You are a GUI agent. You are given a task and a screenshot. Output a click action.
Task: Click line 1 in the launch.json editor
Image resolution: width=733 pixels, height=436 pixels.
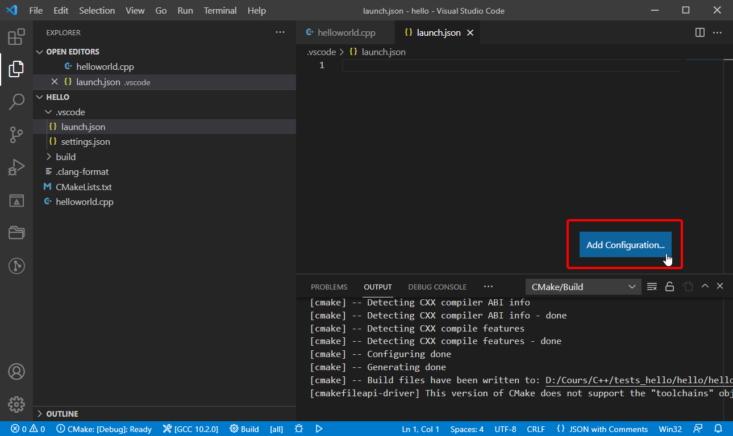(511, 65)
